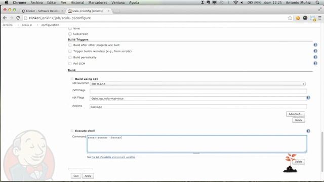Viewport: 324px width, 182px height.
Task: Enable Trigger builds remotely checkbox
Action: (70, 51)
